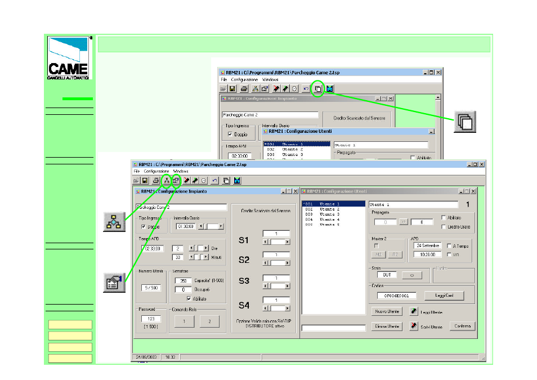Screen dimensions: 537x380
Task: Click the Password field showing 123
Action: click(151, 319)
